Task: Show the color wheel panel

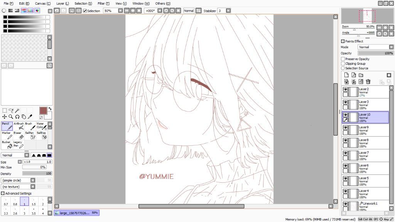Action: (4, 10)
